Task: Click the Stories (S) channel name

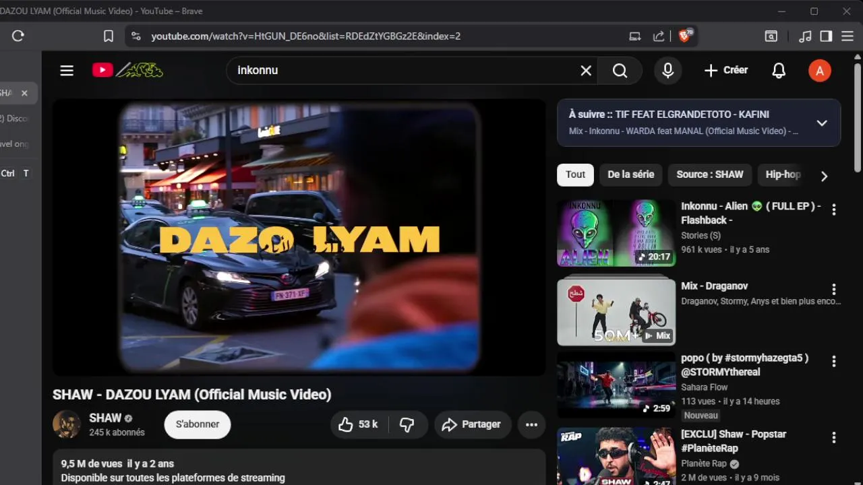Action: (x=701, y=236)
